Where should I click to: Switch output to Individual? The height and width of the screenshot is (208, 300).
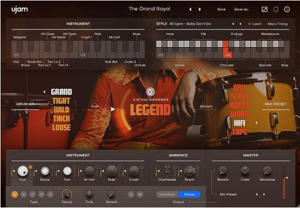point(167,194)
